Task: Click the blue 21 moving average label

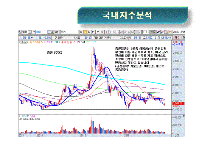Action: pyautogui.click(x=52, y=42)
